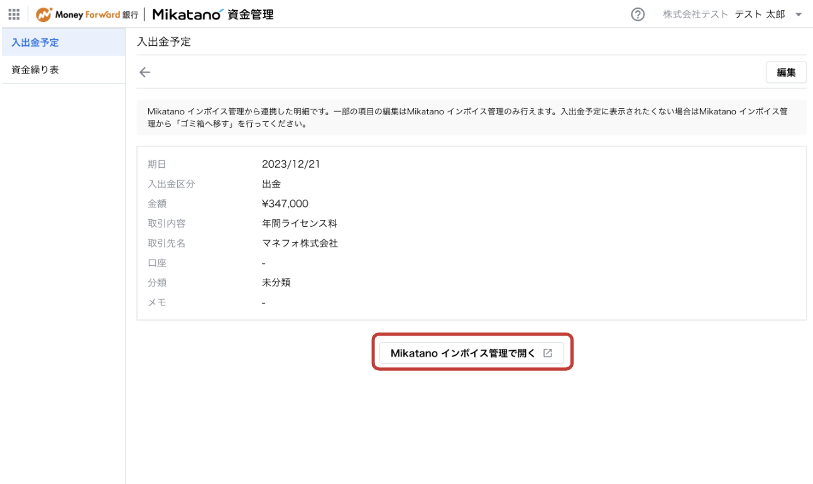The width and height of the screenshot is (813, 484).
Task: Open the help question mark icon
Action: coord(638,14)
